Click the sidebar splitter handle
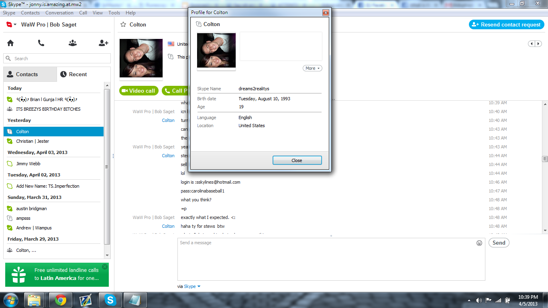This screenshot has width=548, height=308. point(113,156)
